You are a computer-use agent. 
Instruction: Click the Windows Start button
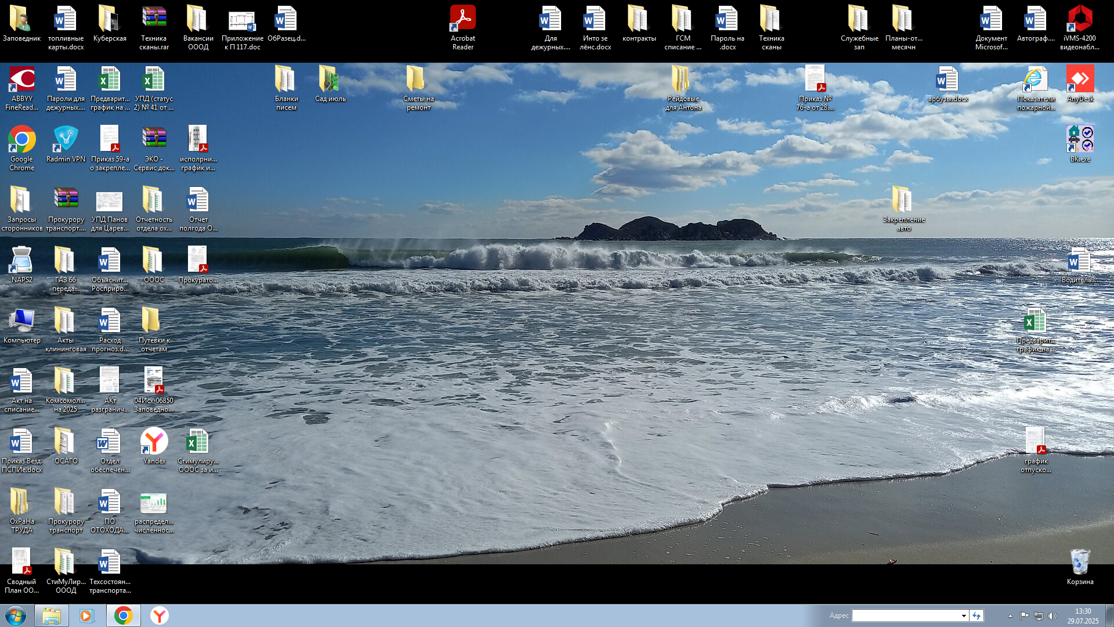coord(16,615)
